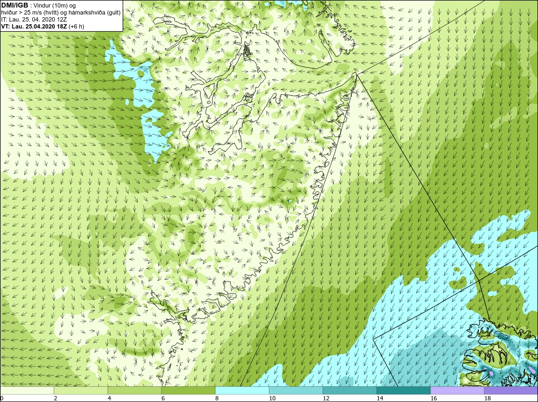Click the 4–6 m/s green legend swatch
This screenshot has height=402, width=538.
click(x=134, y=391)
